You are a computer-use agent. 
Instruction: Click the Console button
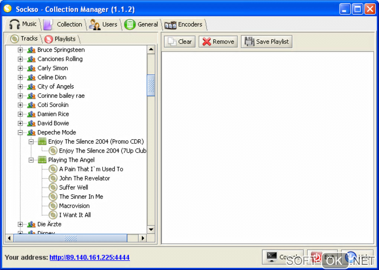[283, 257]
